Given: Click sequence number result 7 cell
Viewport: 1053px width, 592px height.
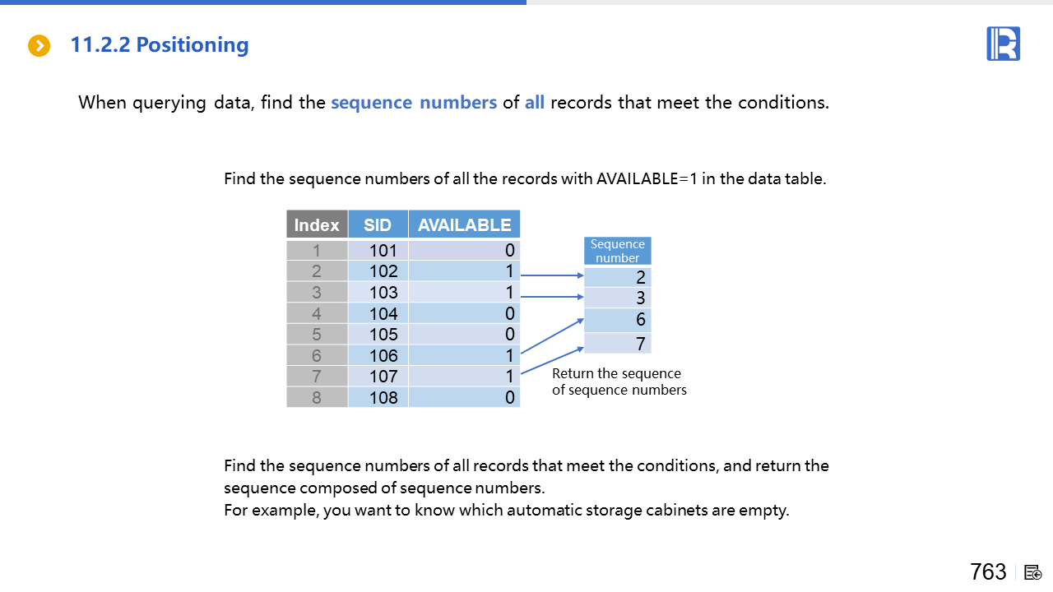Looking at the screenshot, I should 618,343.
